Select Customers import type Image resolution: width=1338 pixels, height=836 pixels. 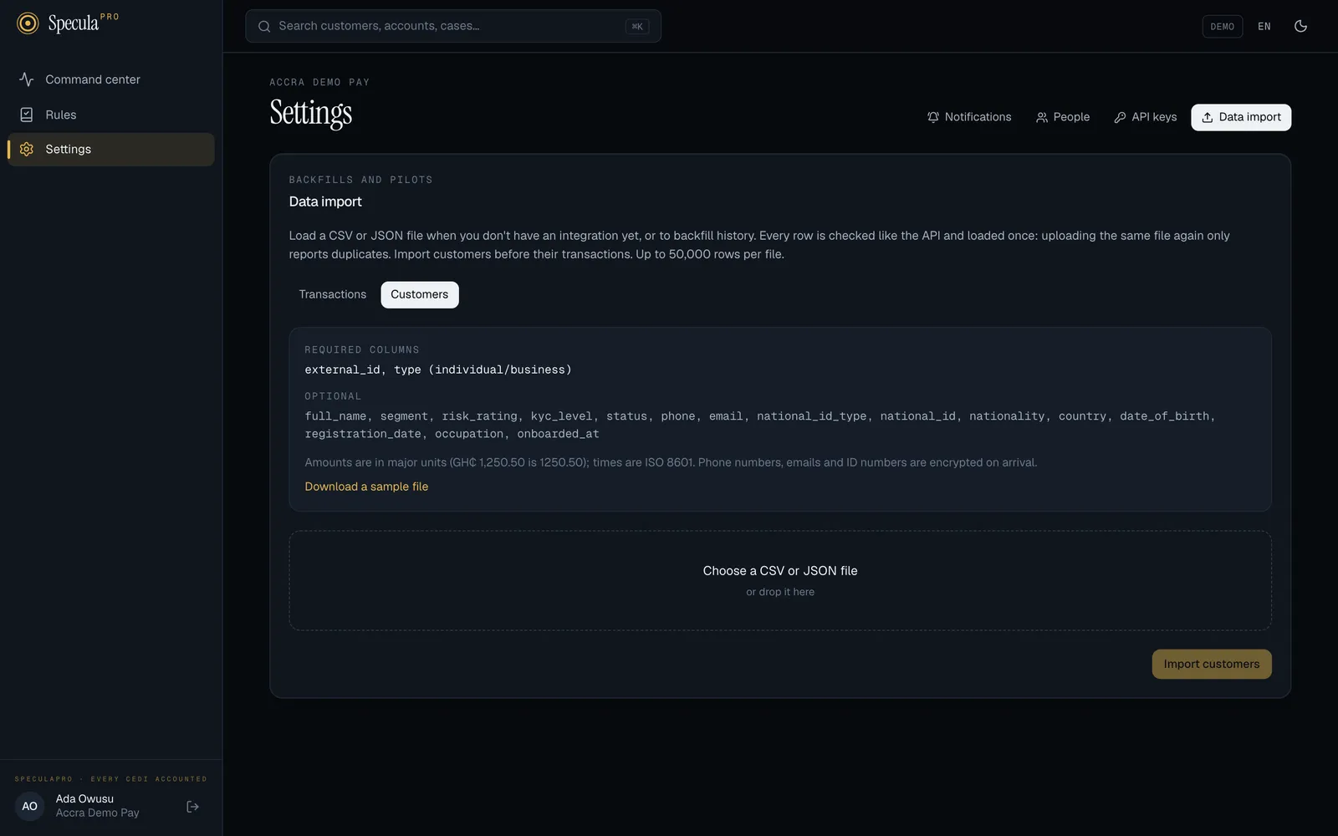[x=420, y=295]
